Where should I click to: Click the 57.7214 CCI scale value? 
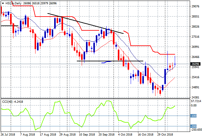[196, 101]
